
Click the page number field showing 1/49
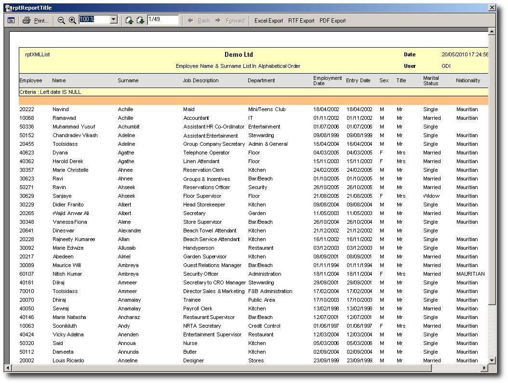(162, 20)
